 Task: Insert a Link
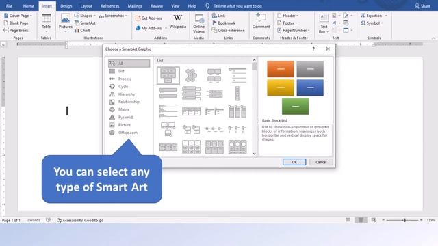point(218,16)
